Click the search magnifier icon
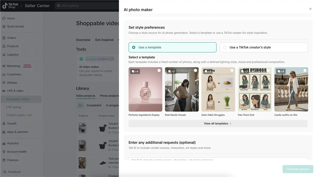Screen dimensions: 317x177 (59, 6)
